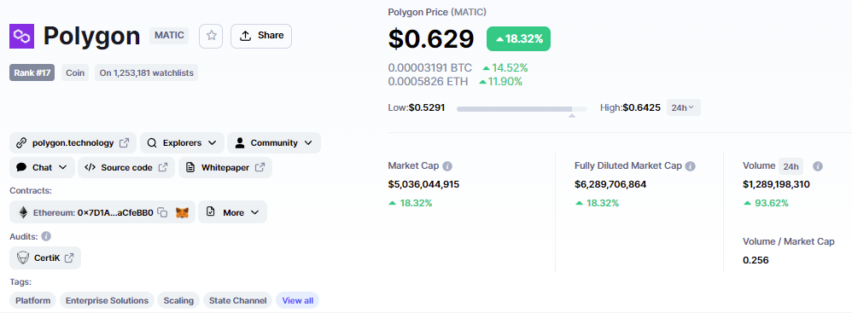Click the 0.0005826 ETH price
Image resolution: width=852 pixels, height=324 pixels.
click(x=429, y=82)
